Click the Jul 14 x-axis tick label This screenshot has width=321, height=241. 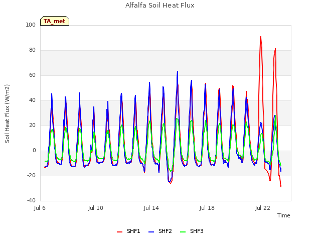pos(151,208)
